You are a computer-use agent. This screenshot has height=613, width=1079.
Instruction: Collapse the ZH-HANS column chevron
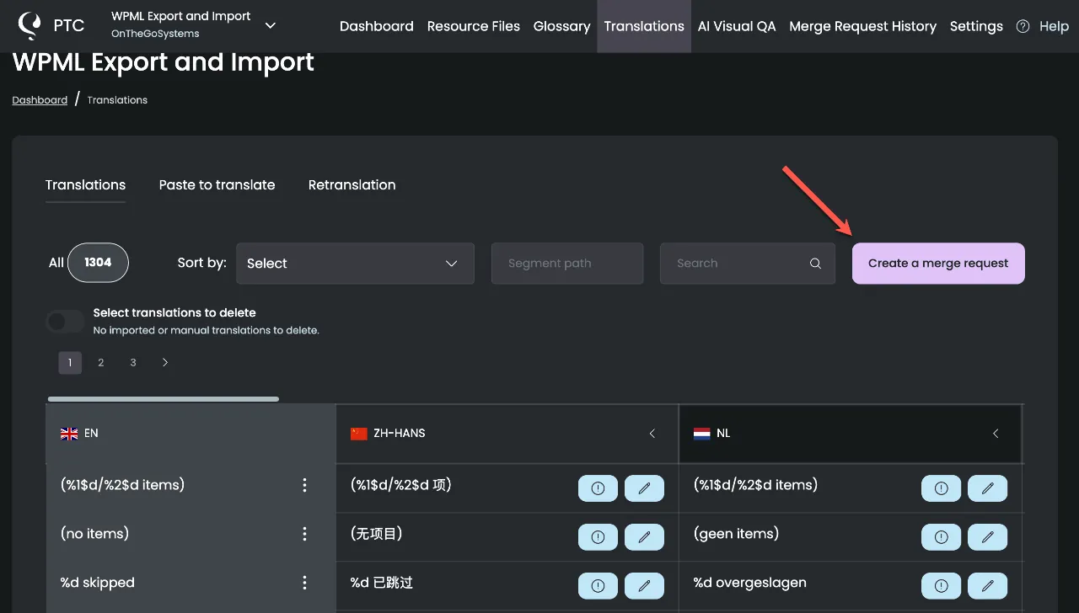(x=652, y=434)
